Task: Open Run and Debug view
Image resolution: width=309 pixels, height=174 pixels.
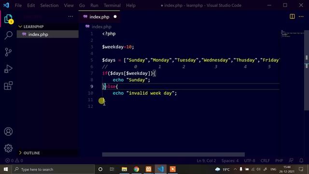Action: (8, 69)
